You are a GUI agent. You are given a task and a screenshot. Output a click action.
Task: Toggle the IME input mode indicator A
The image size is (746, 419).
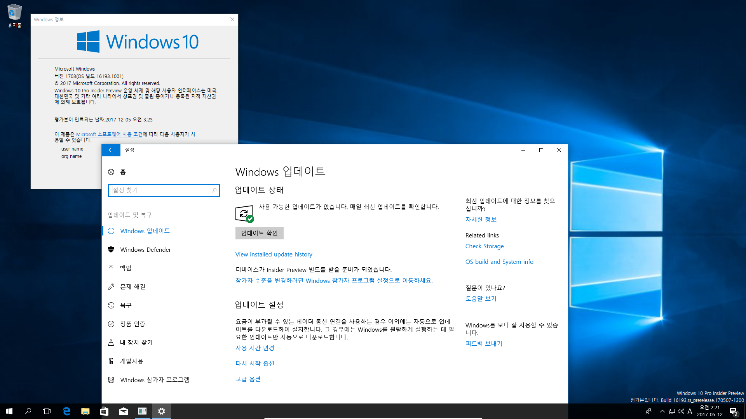pos(690,411)
